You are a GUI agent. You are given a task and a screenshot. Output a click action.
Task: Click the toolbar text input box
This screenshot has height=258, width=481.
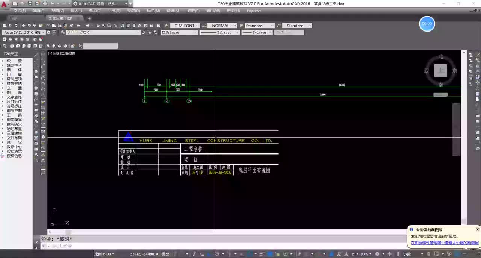coord(100,46)
